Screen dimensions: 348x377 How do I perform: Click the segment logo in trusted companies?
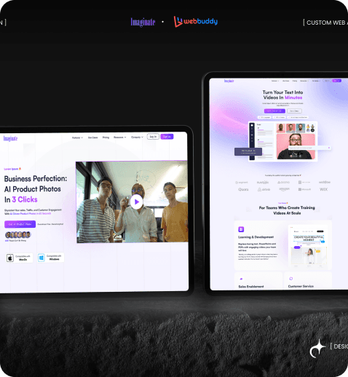coord(242,183)
